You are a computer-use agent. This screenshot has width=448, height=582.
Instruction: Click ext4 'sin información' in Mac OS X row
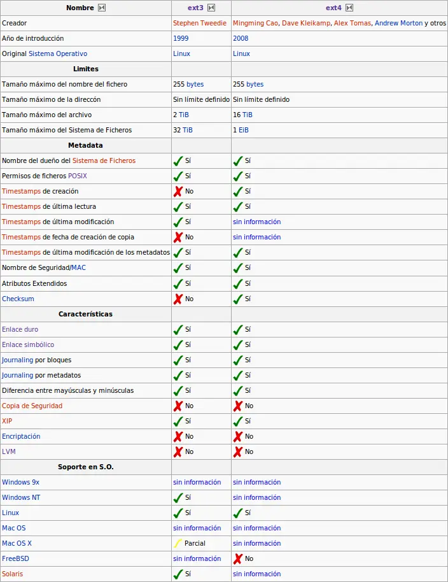click(256, 543)
